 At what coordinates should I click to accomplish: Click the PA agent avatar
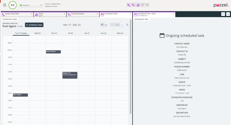[12, 5]
